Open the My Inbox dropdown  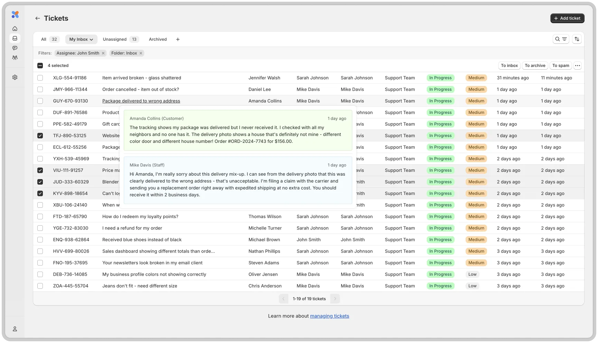(x=81, y=39)
